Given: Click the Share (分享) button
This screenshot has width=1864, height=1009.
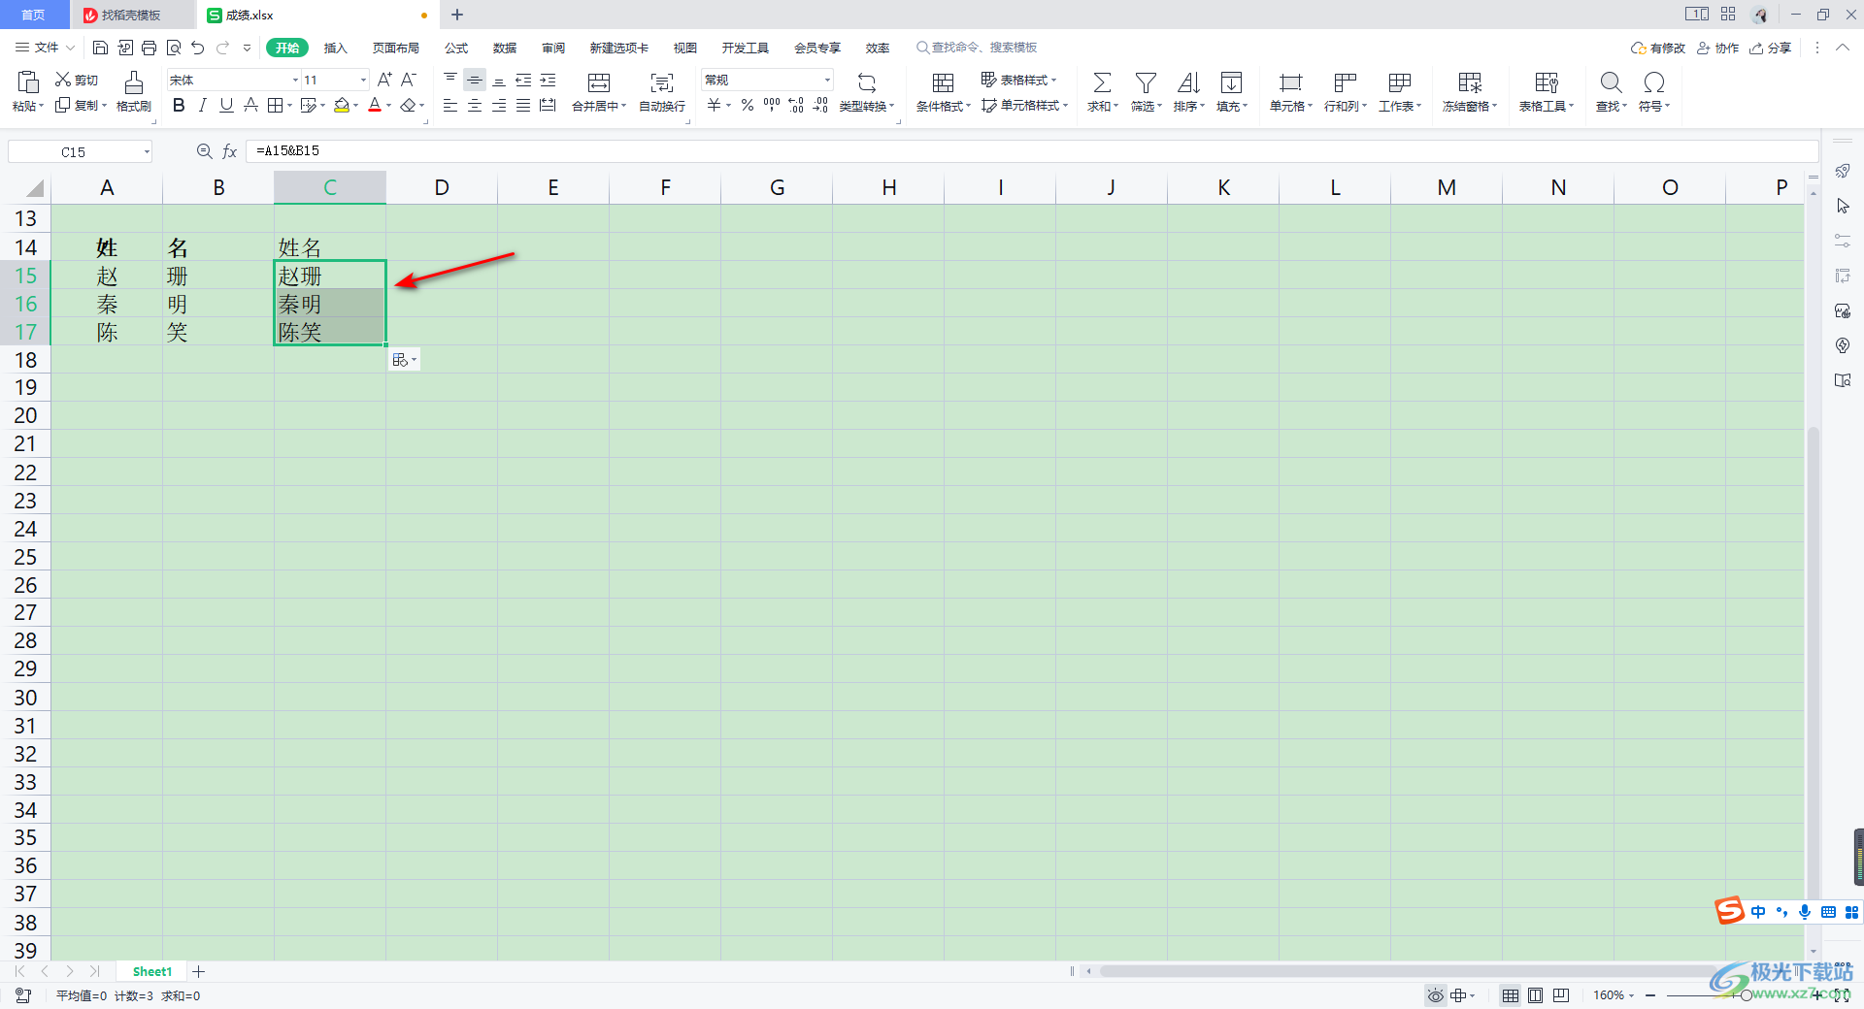Looking at the screenshot, I should click(1770, 48).
